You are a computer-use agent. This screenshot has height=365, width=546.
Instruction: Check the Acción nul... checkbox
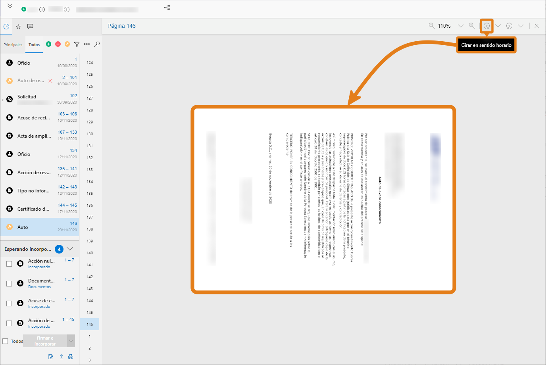click(x=9, y=264)
